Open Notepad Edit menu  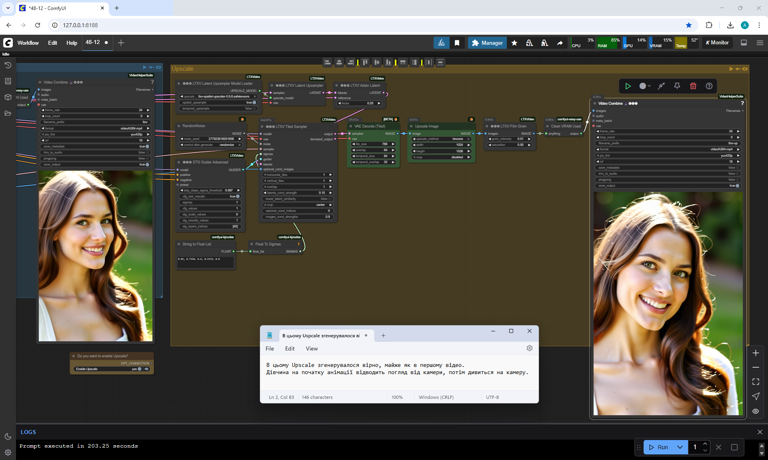coord(290,348)
